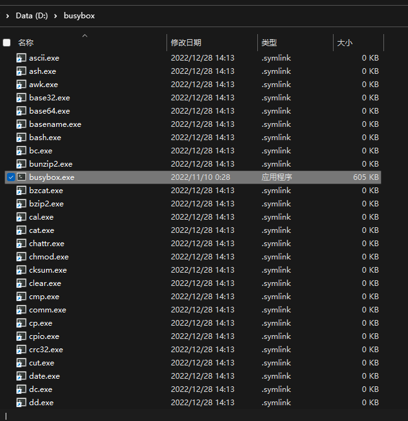408x421 pixels.
Task: Sort by 修改日期 column header
Action: pyautogui.click(x=186, y=43)
